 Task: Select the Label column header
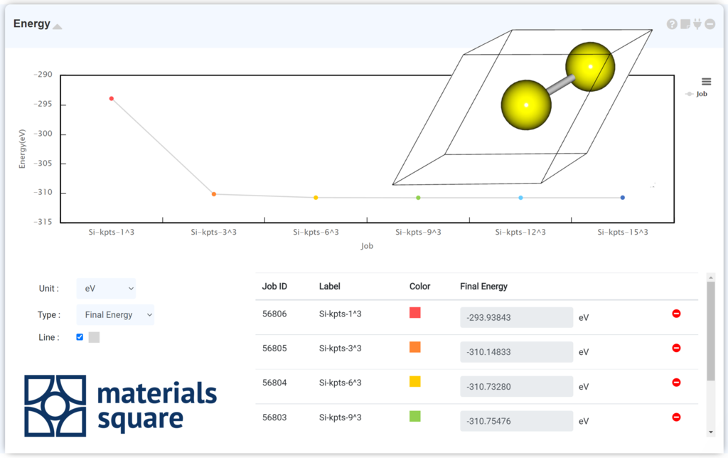click(x=329, y=286)
